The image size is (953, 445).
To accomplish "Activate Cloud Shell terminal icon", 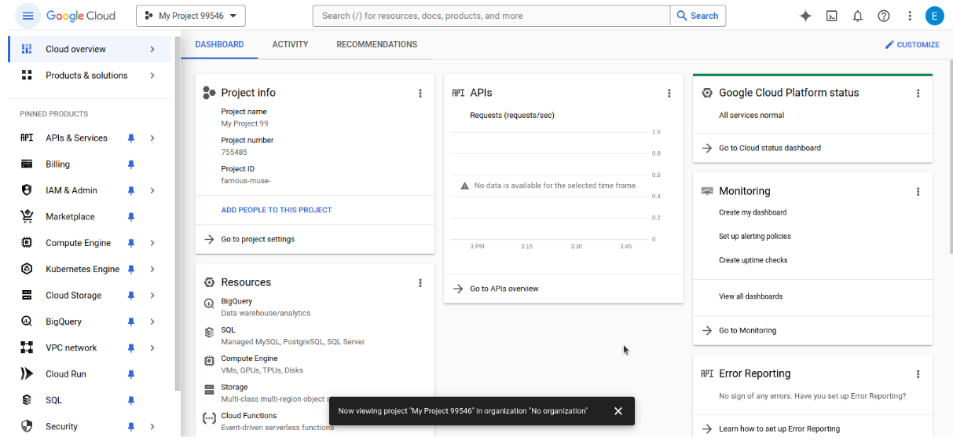I will pos(832,16).
